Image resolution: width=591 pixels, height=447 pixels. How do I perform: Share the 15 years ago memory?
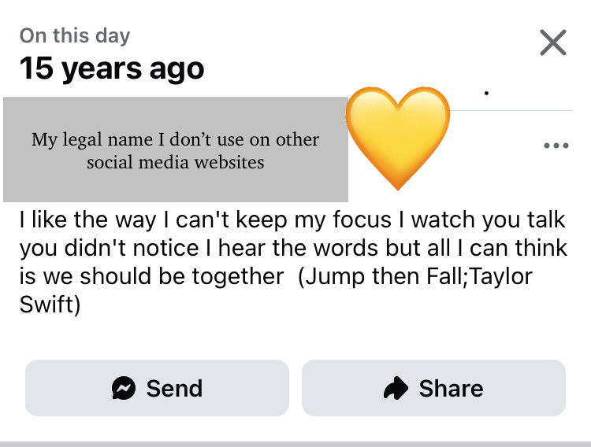point(433,388)
